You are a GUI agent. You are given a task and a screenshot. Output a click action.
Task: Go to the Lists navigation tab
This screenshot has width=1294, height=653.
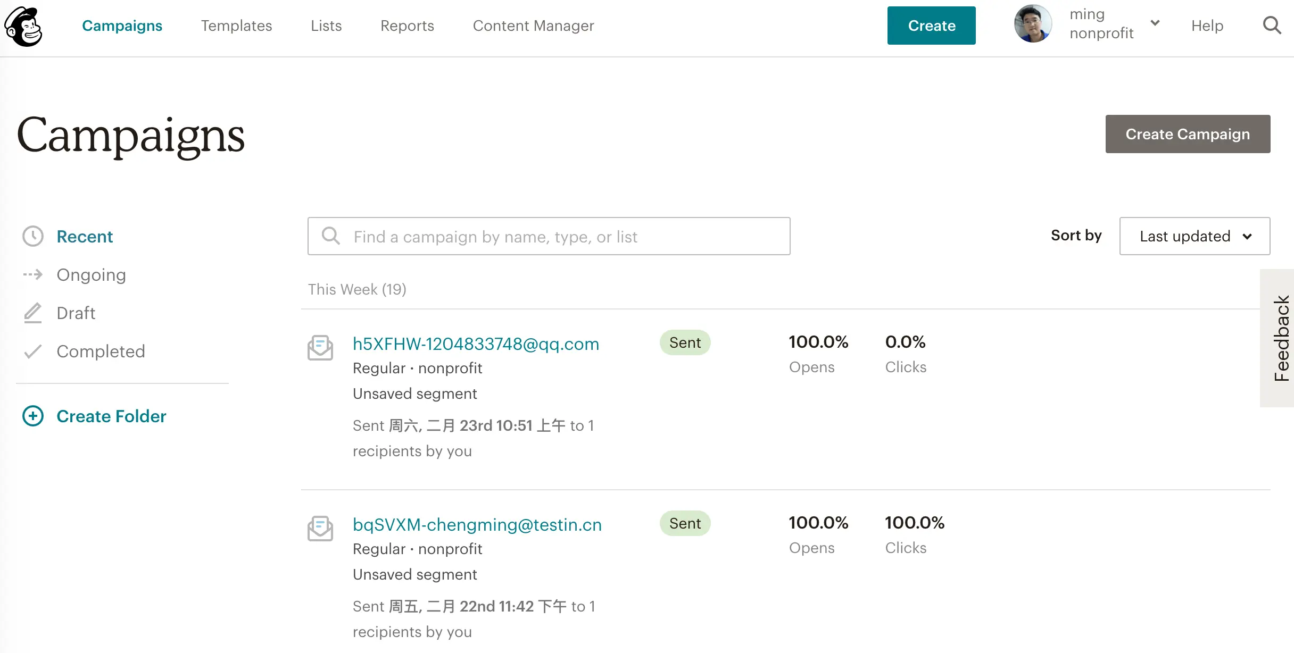326,26
